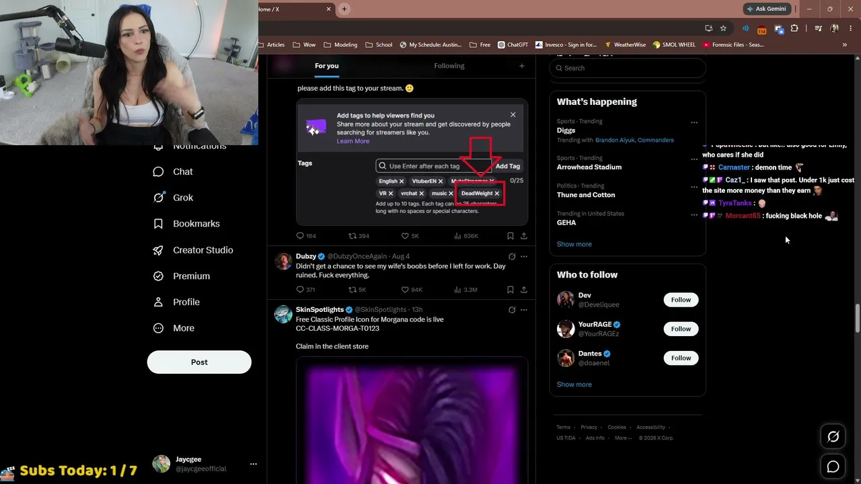The width and height of the screenshot is (861, 484).
Task: Share the tweet with 636K views
Action: pos(524,236)
